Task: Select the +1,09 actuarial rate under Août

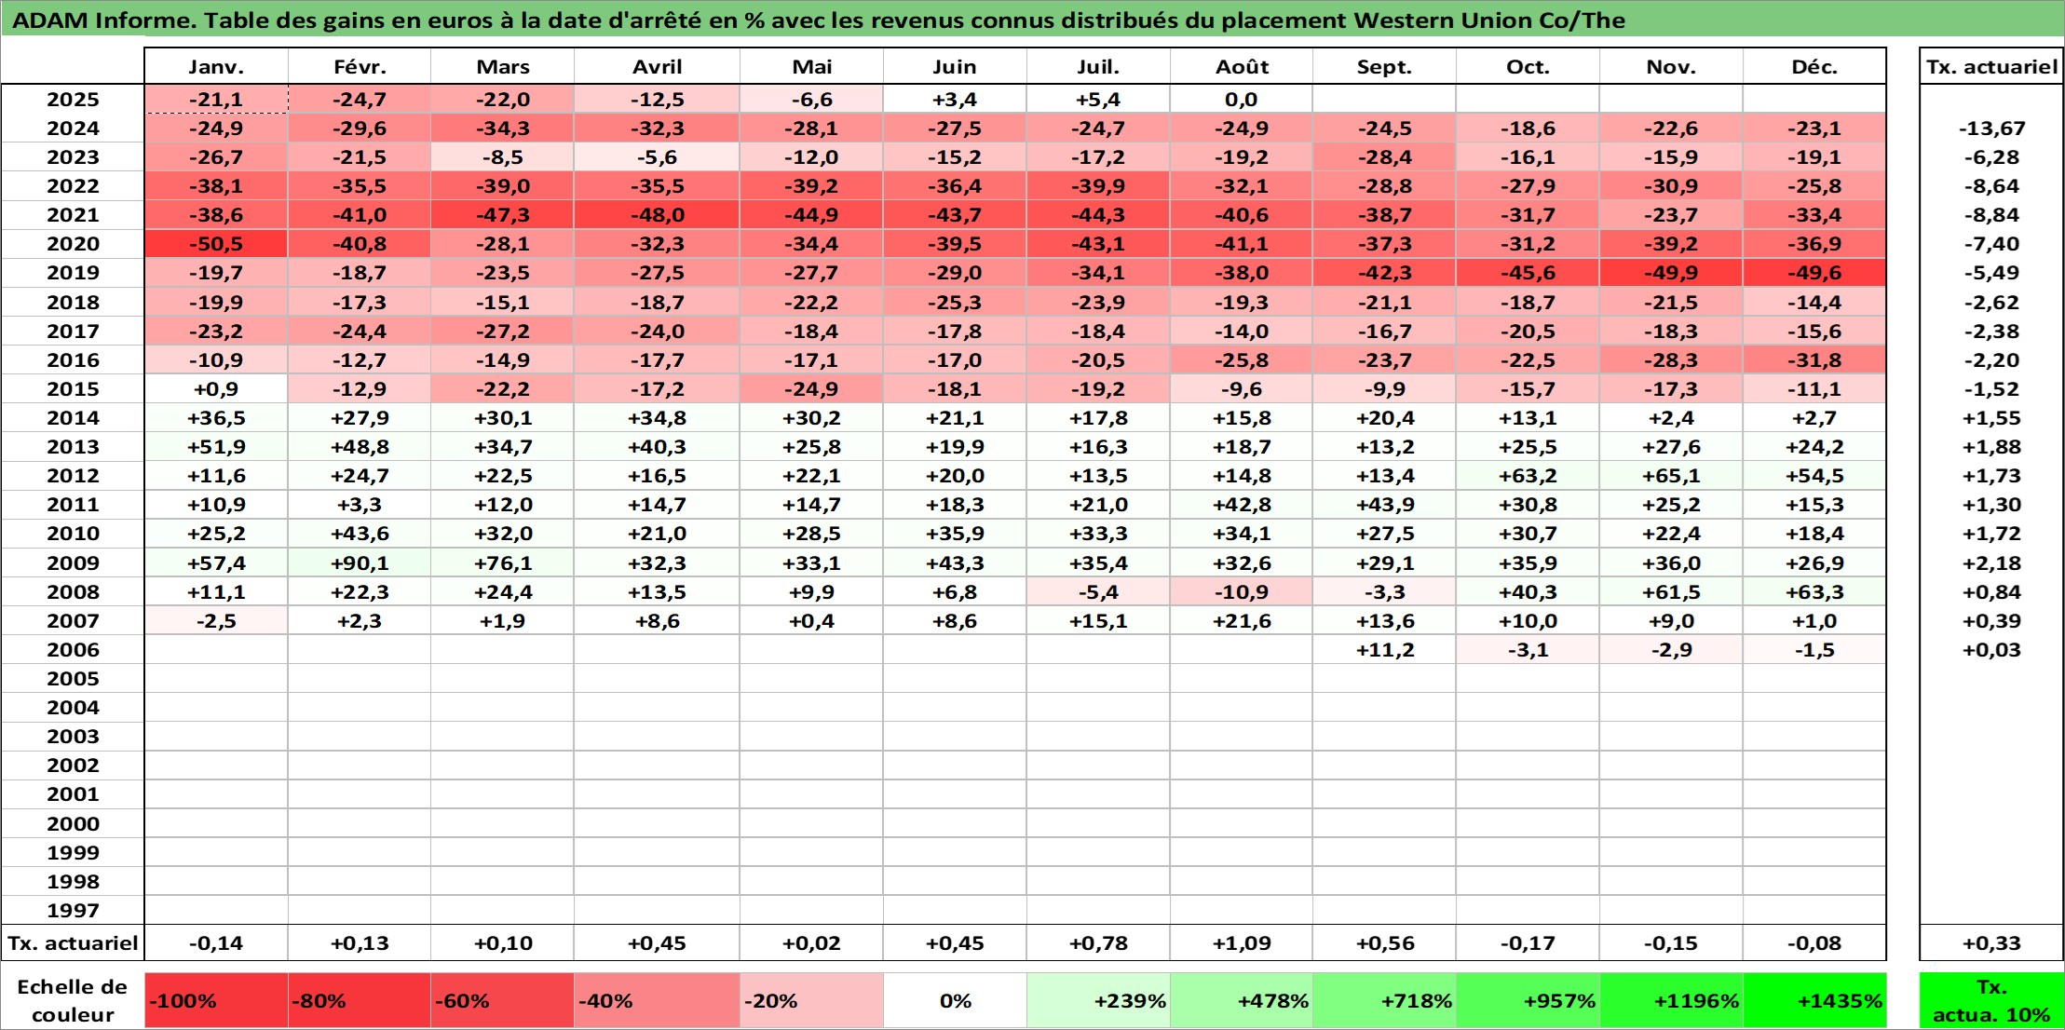Action: [x=1242, y=943]
